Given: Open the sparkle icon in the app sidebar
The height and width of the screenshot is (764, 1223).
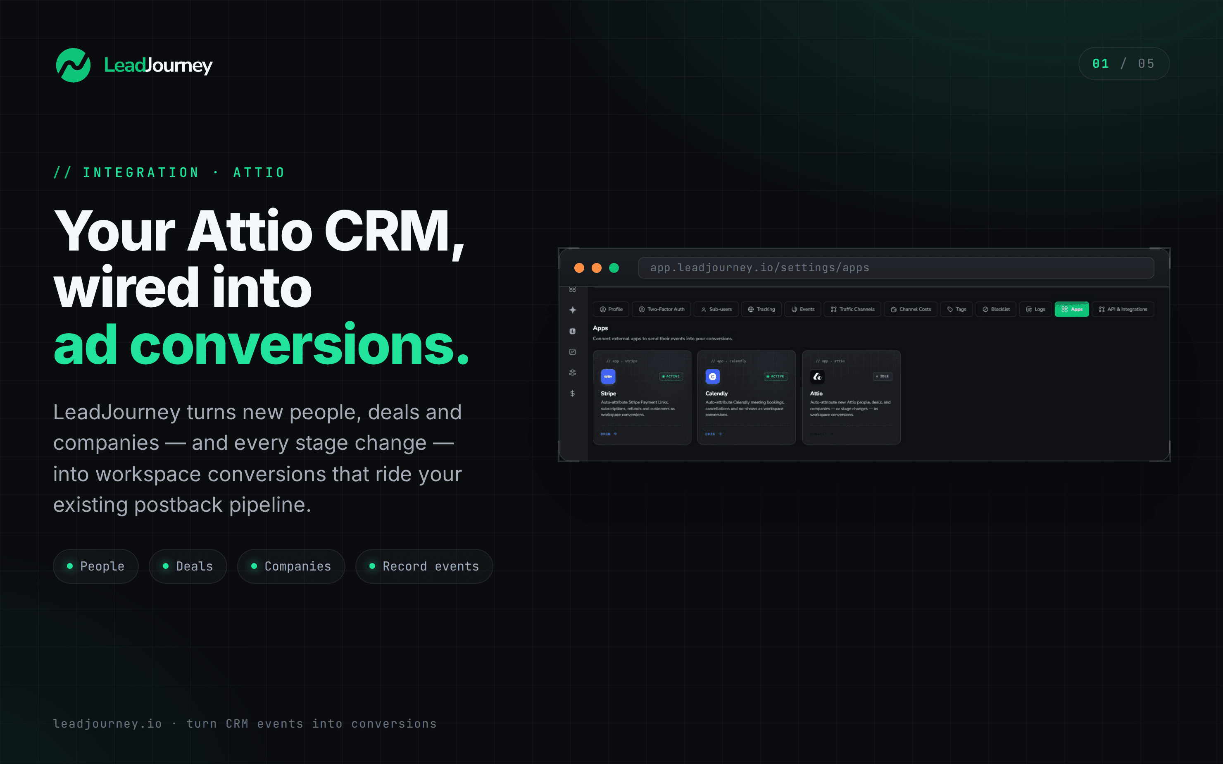Looking at the screenshot, I should (573, 310).
